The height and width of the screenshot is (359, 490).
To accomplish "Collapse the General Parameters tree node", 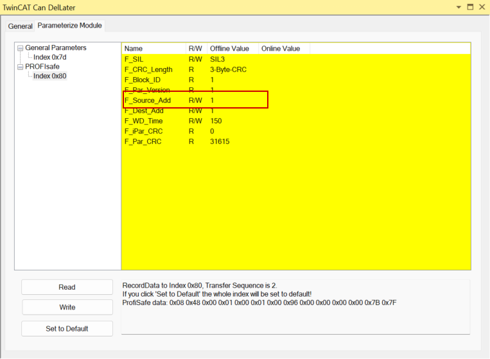I will point(21,48).
